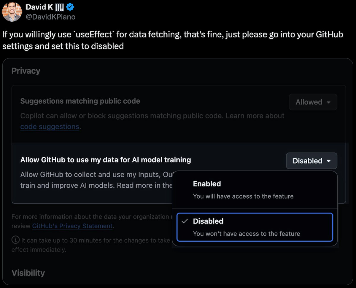The height and width of the screenshot is (288, 356).
Task: Click the caret arrow in the Disabled button
Action: (328, 161)
